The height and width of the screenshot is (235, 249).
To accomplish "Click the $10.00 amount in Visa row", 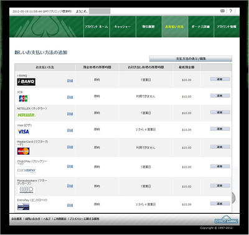I will pos(187,130).
